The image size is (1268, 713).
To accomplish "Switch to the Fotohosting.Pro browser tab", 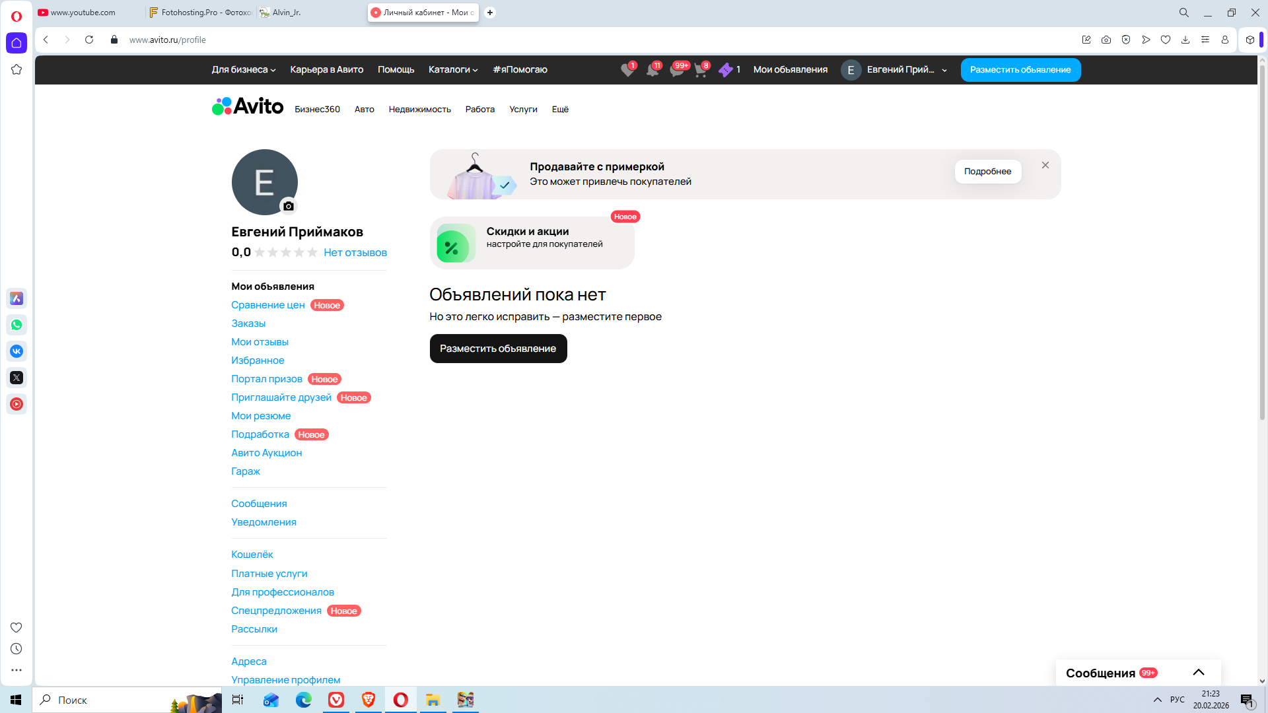I will click(x=200, y=13).
